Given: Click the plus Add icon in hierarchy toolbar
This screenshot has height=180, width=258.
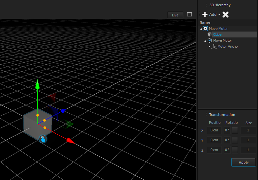Looking at the screenshot, I should (205, 14).
